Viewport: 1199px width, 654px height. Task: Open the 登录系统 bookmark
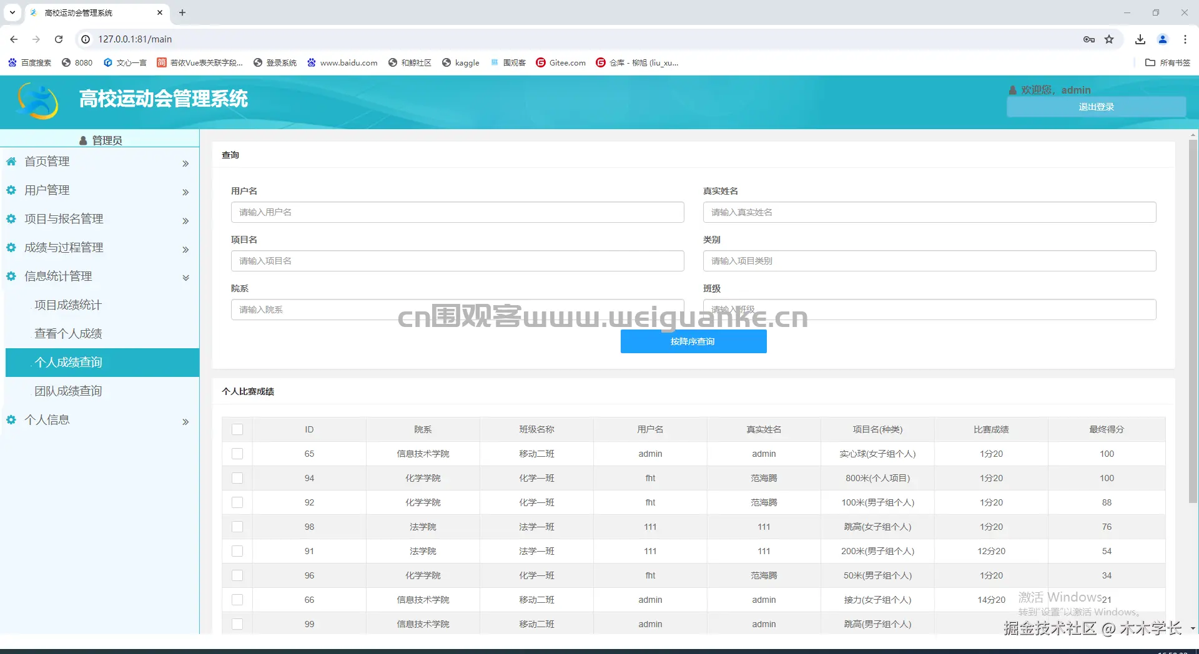[275, 62]
